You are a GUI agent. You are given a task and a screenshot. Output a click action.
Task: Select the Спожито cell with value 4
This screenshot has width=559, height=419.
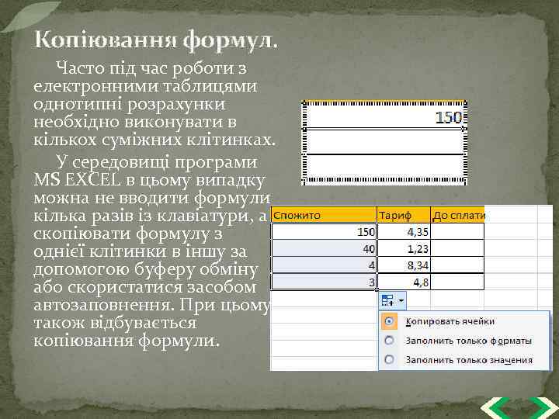[x=324, y=265]
